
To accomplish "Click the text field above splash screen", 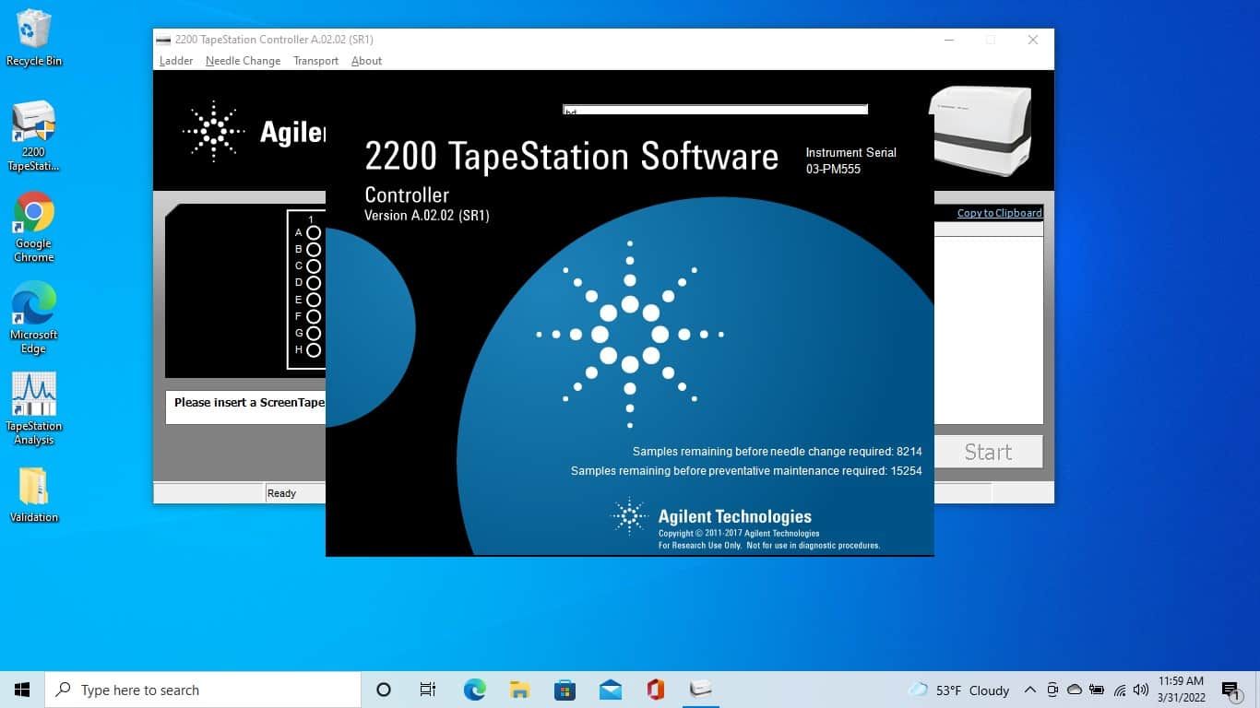I will (x=715, y=110).
